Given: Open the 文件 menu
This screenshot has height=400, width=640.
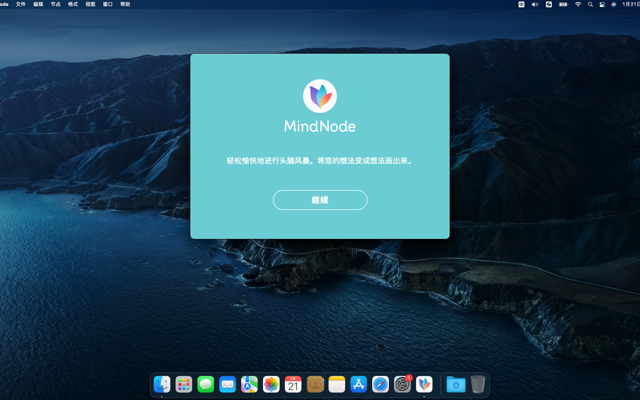Looking at the screenshot, I should point(21,4).
